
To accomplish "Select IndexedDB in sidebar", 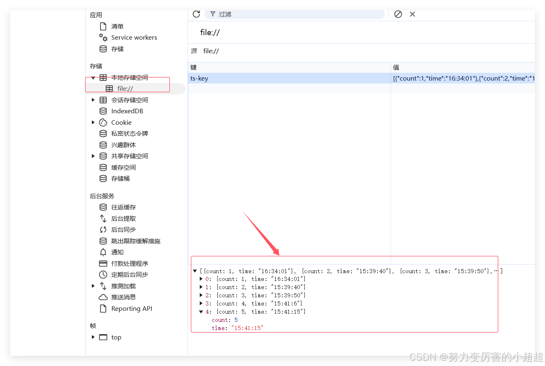I will (127, 111).
